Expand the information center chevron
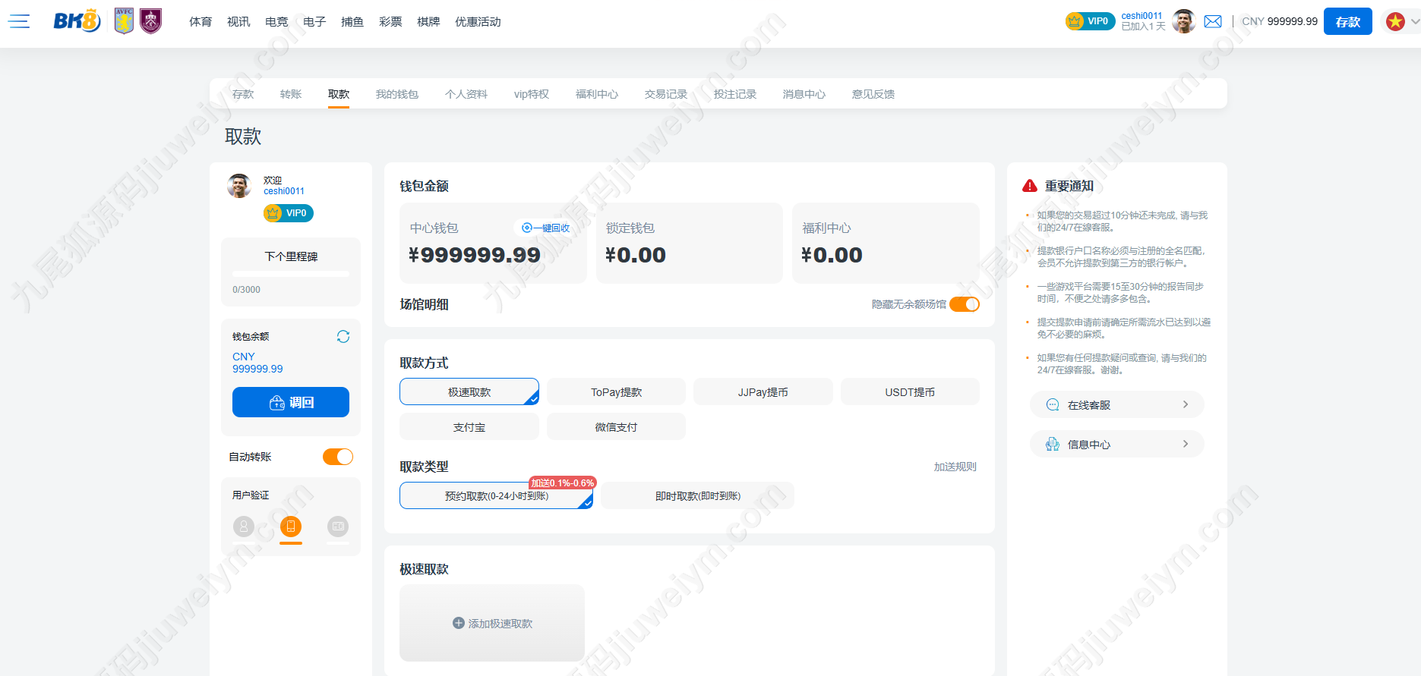 pyautogui.click(x=1186, y=444)
